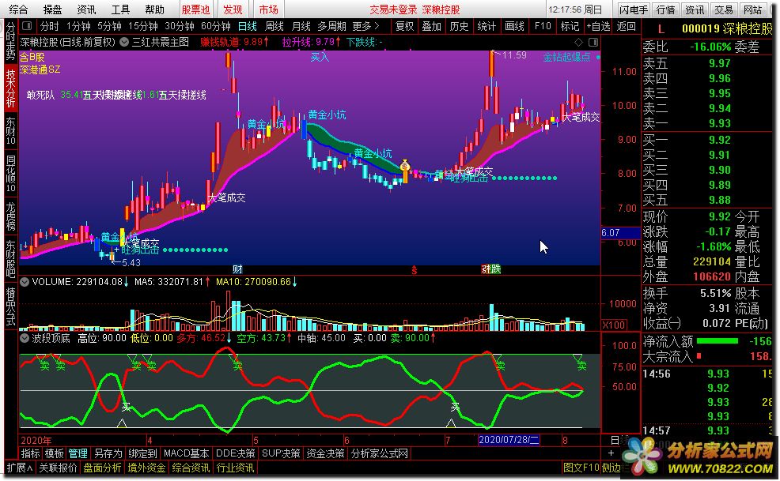Add stock via +自选 button
This screenshot has height=481, width=780.
[x=598, y=26]
